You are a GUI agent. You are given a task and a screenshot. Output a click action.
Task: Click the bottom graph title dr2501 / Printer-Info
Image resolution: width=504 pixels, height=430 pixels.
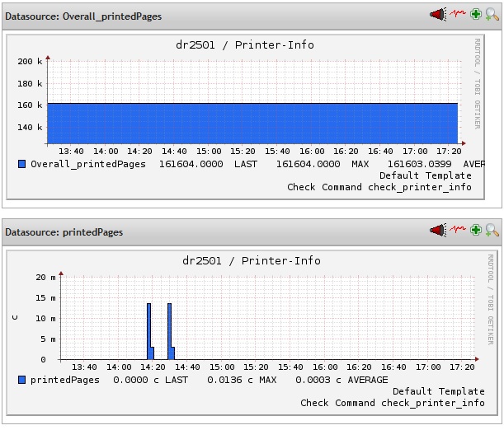click(252, 260)
